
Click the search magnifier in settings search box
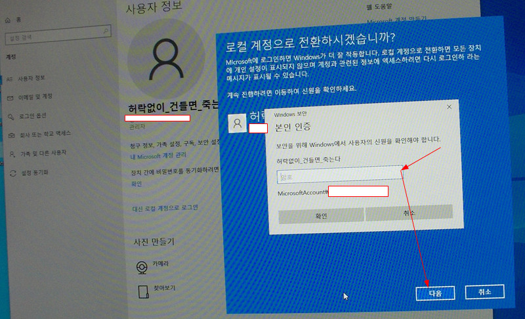(106, 31)
